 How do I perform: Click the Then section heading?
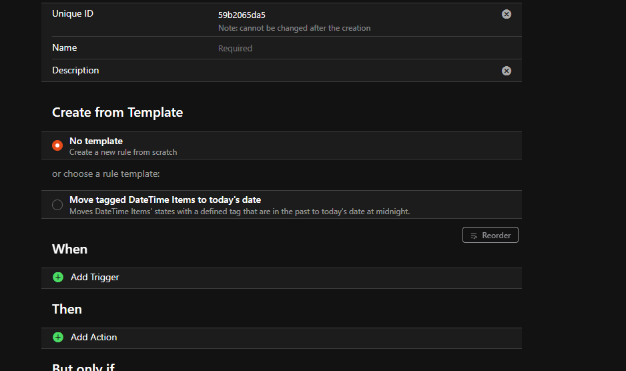point(67,309)
